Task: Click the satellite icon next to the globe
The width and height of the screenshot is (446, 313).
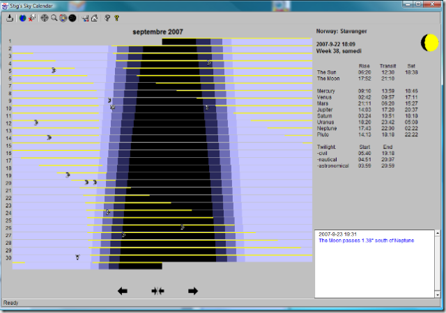Action: 31,18
